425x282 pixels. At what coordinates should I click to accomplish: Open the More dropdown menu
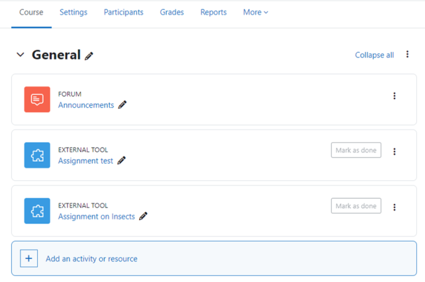pos(255,12)
